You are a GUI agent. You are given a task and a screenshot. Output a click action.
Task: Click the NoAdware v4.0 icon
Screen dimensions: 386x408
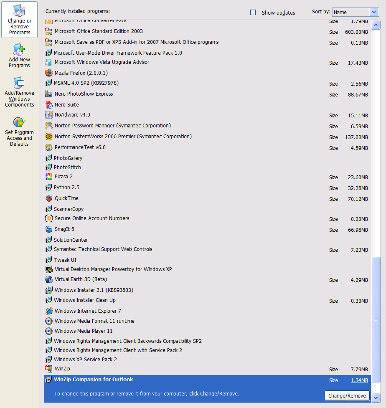point(49,115)
